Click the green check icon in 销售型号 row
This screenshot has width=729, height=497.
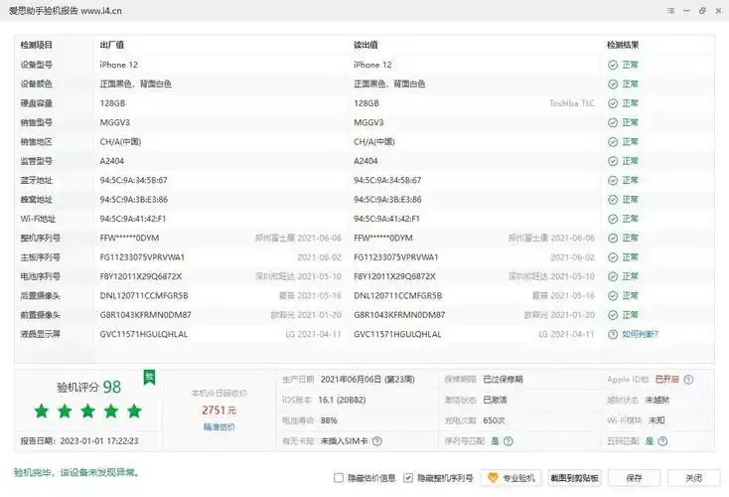click(x=613, y=122)
